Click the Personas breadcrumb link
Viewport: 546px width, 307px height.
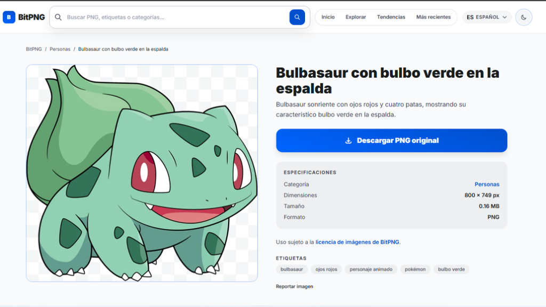(x=60, y=49)
